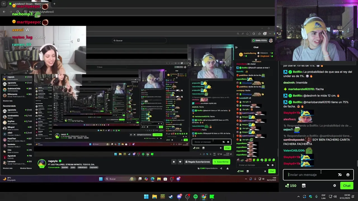
Task: Open Spotify from taskbar
Action: [x=196, y=197]
